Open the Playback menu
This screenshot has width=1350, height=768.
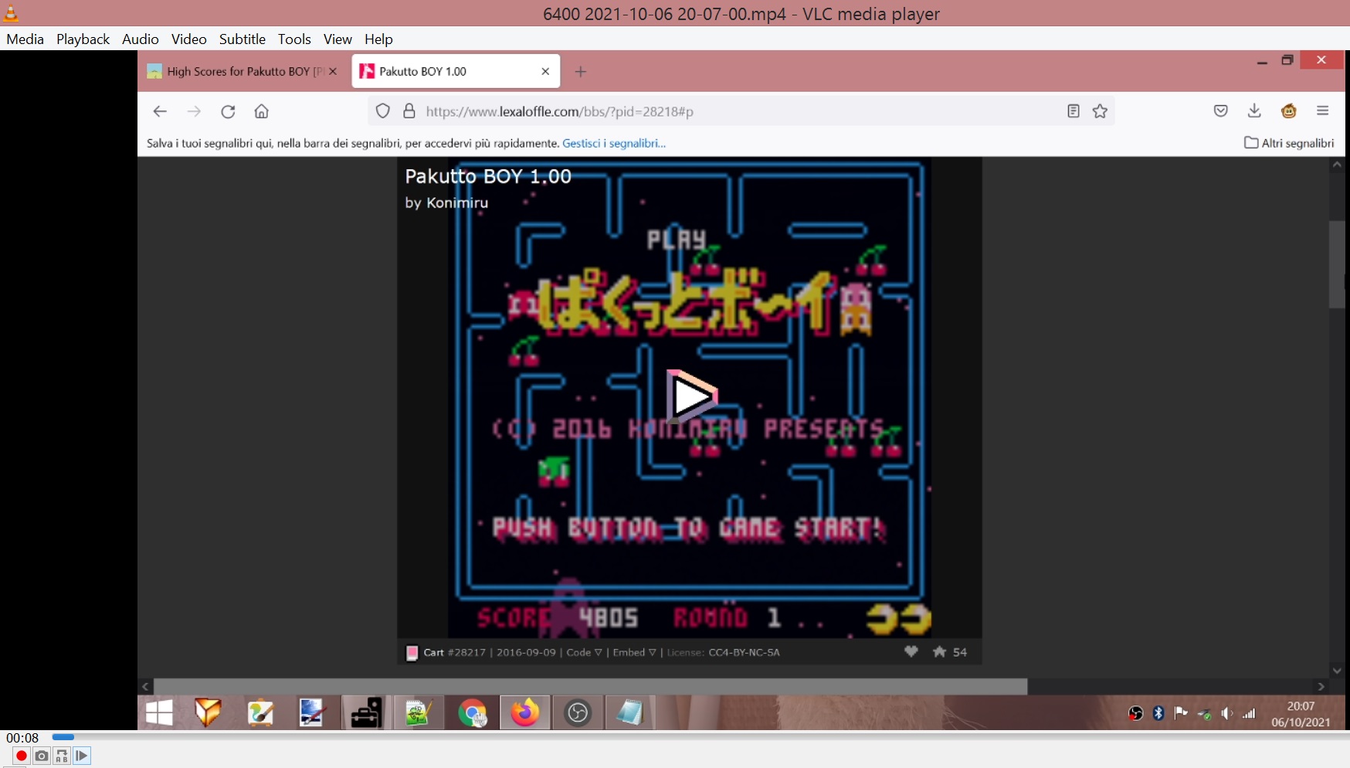point(83,39)
